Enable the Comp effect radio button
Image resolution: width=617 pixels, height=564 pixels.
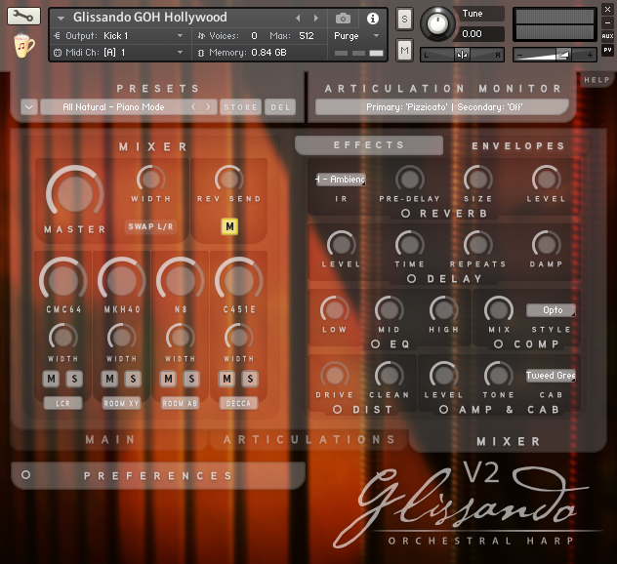tap(498, 344)
